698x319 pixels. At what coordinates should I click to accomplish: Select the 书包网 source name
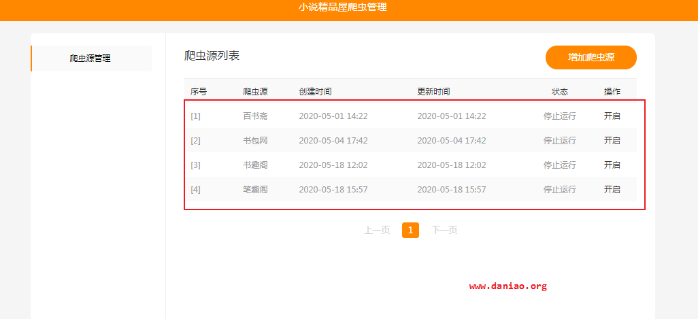(255, 141)
